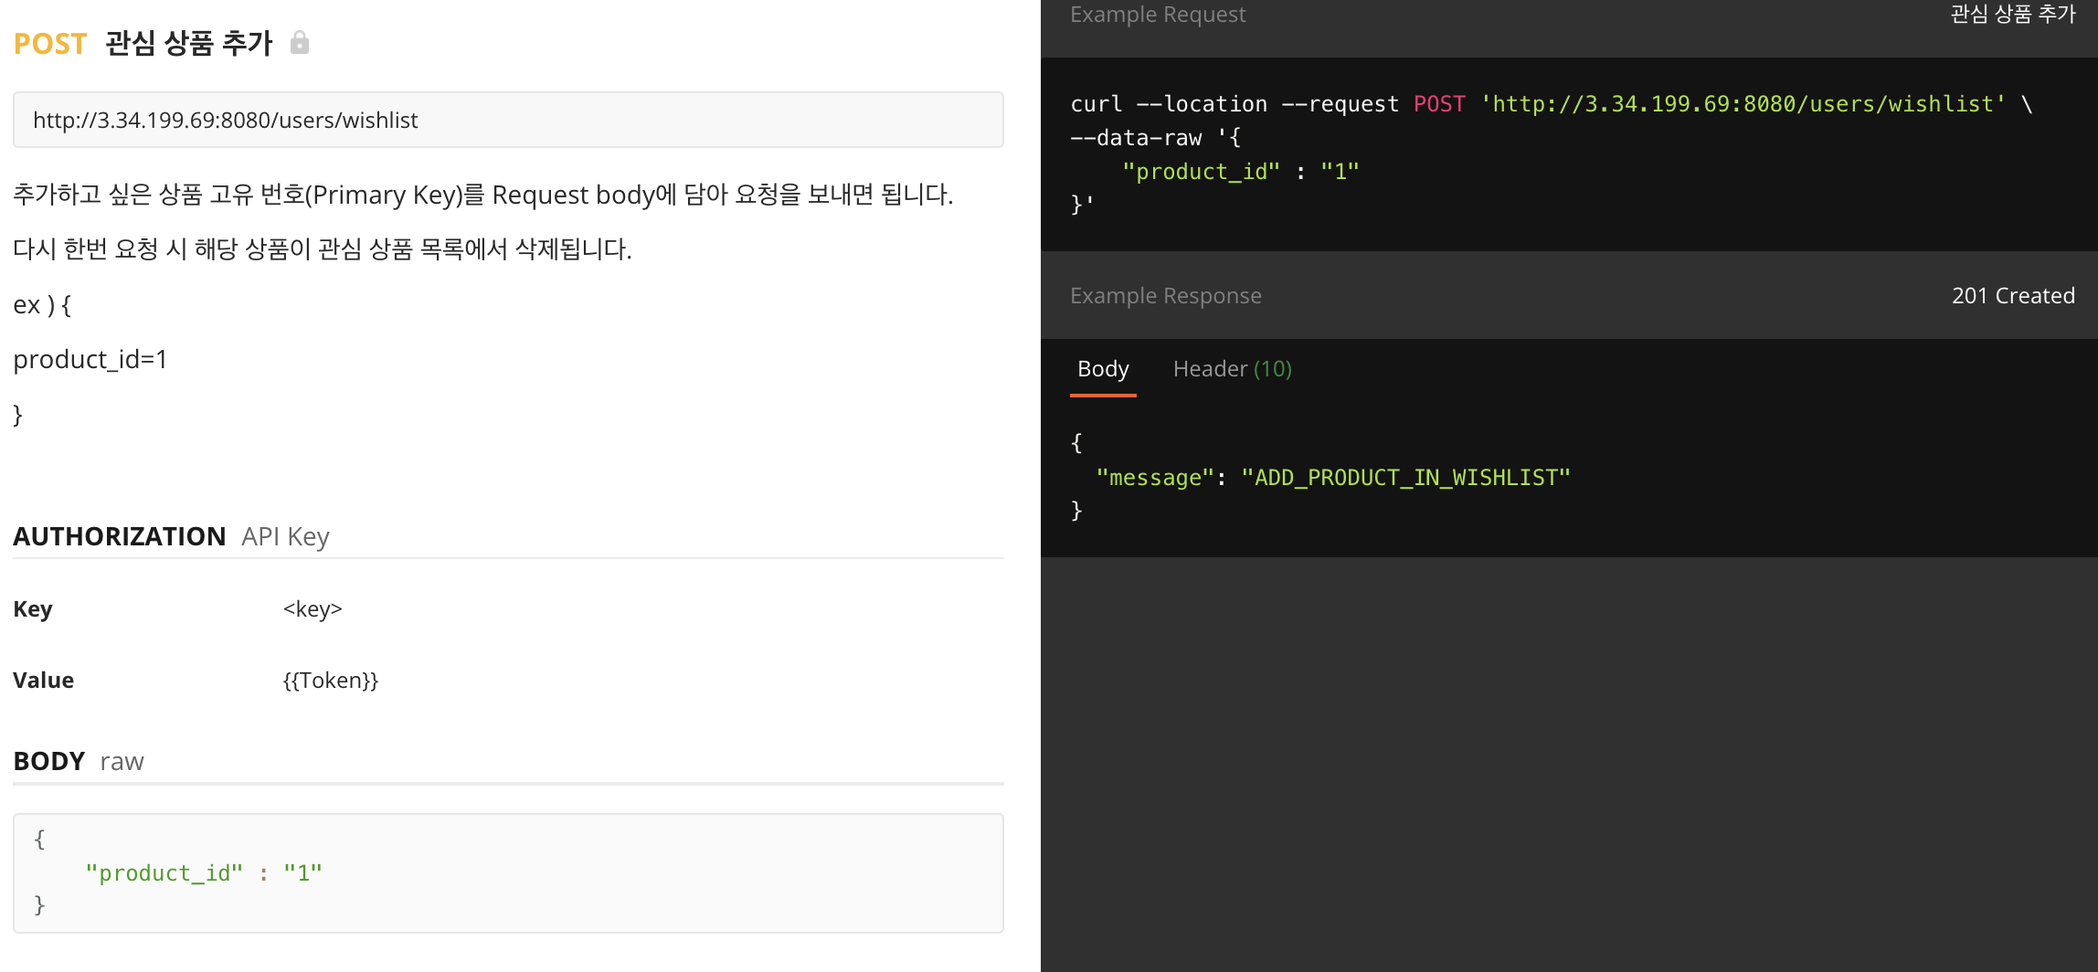Screen dimensions: 2098x972
Task: Click the wishlist request URL field
Action: coord(508,120)
